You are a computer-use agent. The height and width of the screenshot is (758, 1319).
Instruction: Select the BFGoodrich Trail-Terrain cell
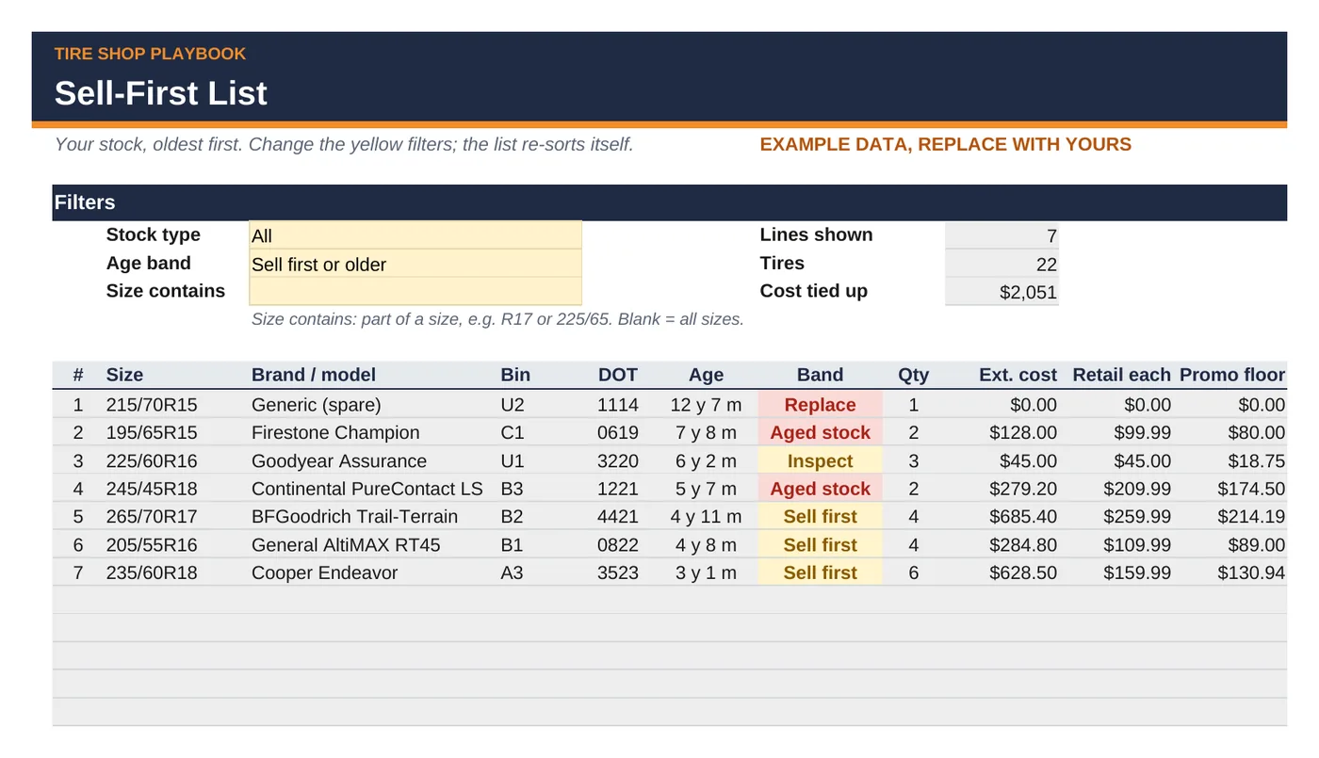[x=354, y=517]
